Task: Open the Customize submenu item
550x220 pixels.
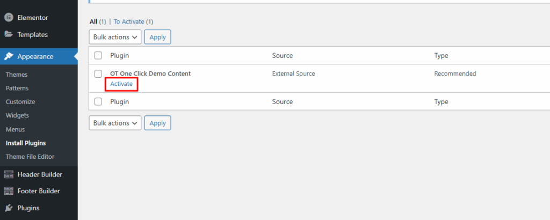Action: coord(20,102)
